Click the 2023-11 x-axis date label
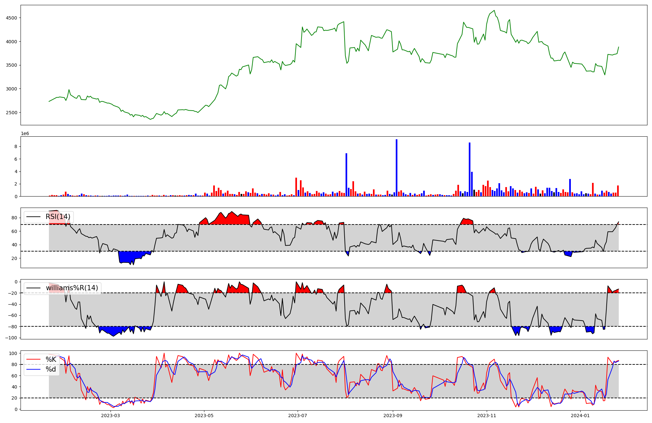 click(x=487, y=416)
